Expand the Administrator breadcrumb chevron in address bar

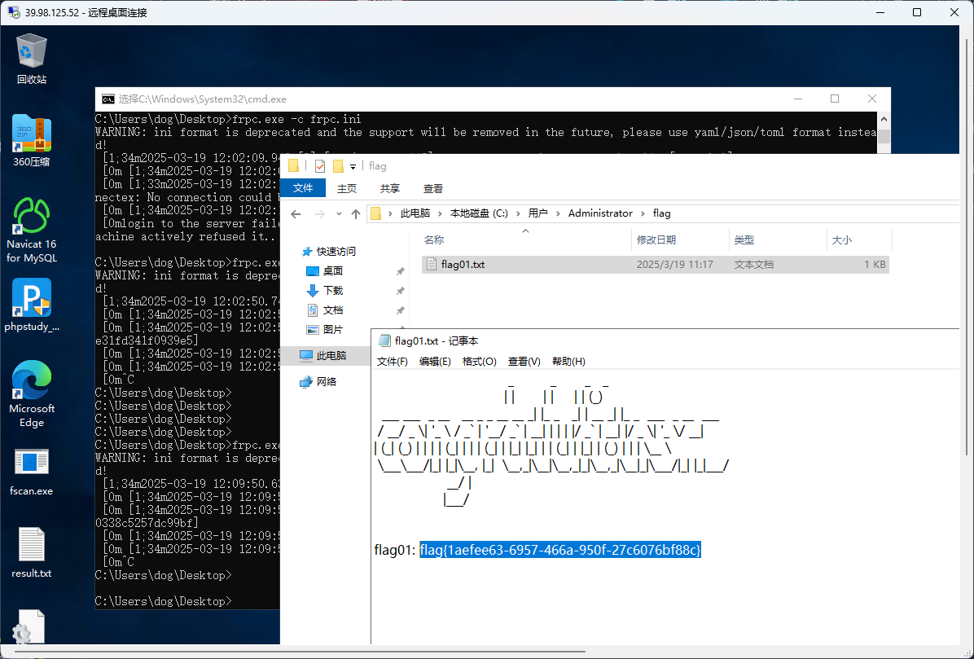(x=643, y=213)
